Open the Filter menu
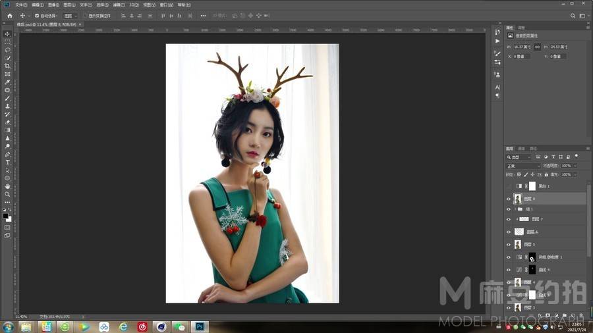 pos(119,5)
